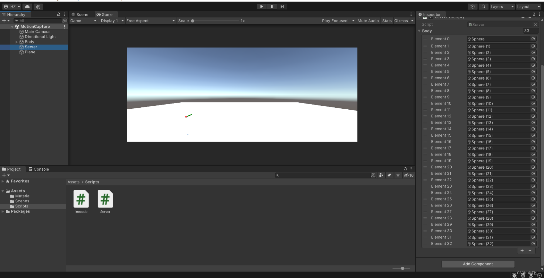The height and width of the screenshot is (278, 544).
Task: Open the Undo History icon
Action: 472,7
